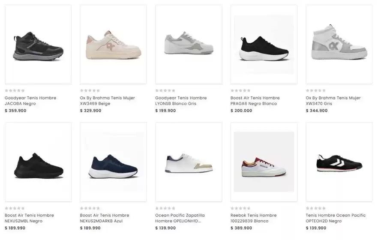Click the star rating under Goodyear LYONSB shoe
378x240 pixels.
[x=165, y=91]
